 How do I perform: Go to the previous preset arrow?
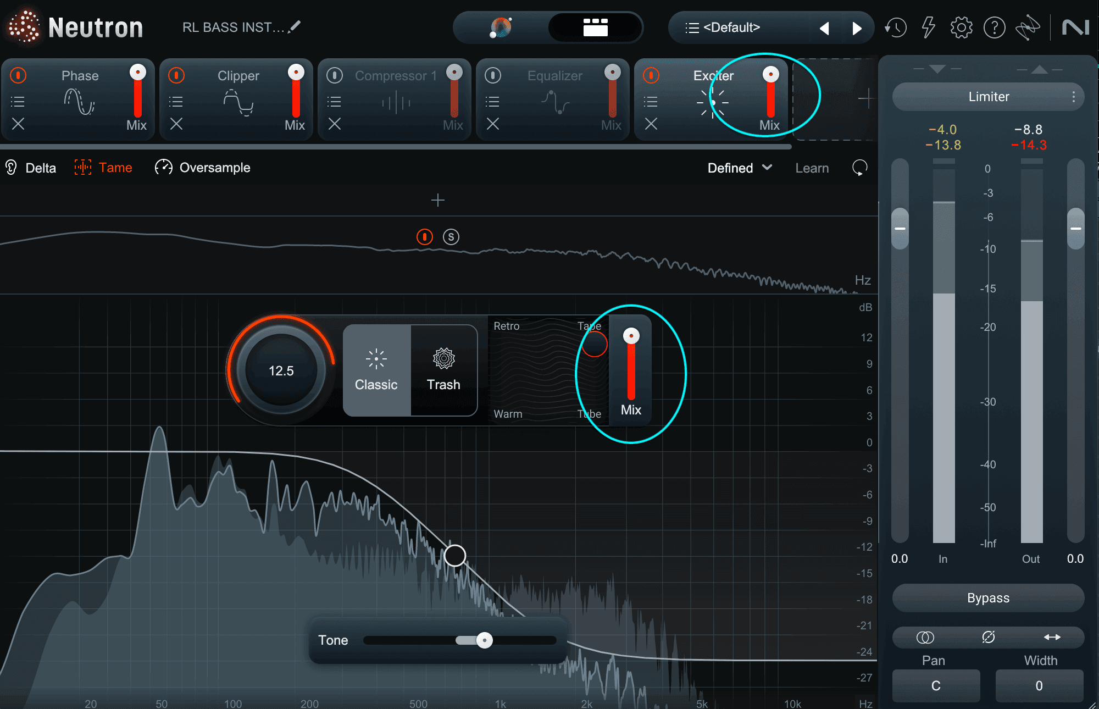pos(824,28)
